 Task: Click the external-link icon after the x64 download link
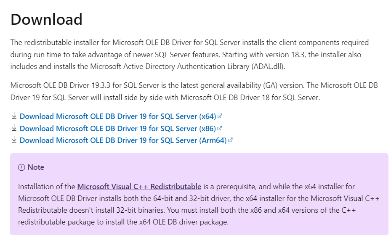(220, 116)
